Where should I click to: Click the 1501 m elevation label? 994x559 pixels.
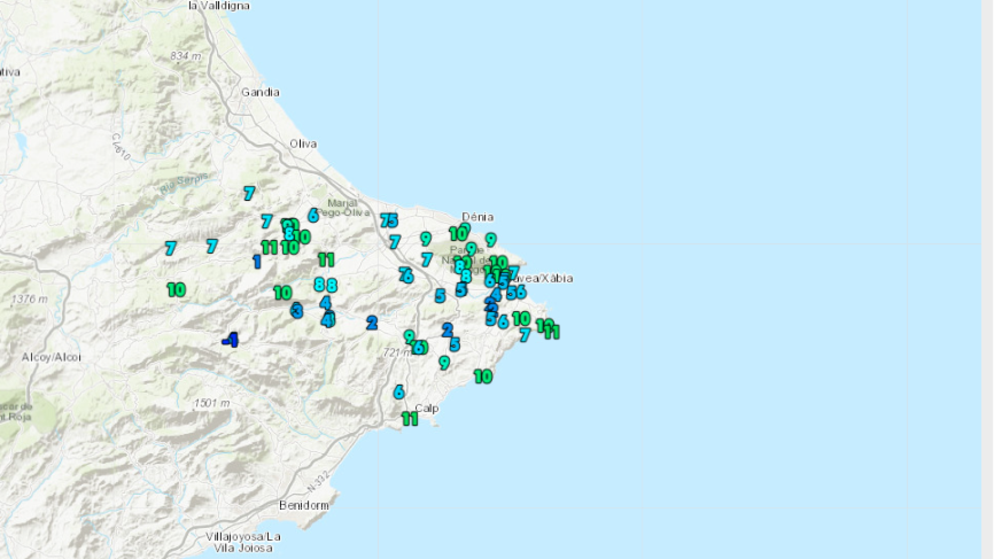click(212, 403)
